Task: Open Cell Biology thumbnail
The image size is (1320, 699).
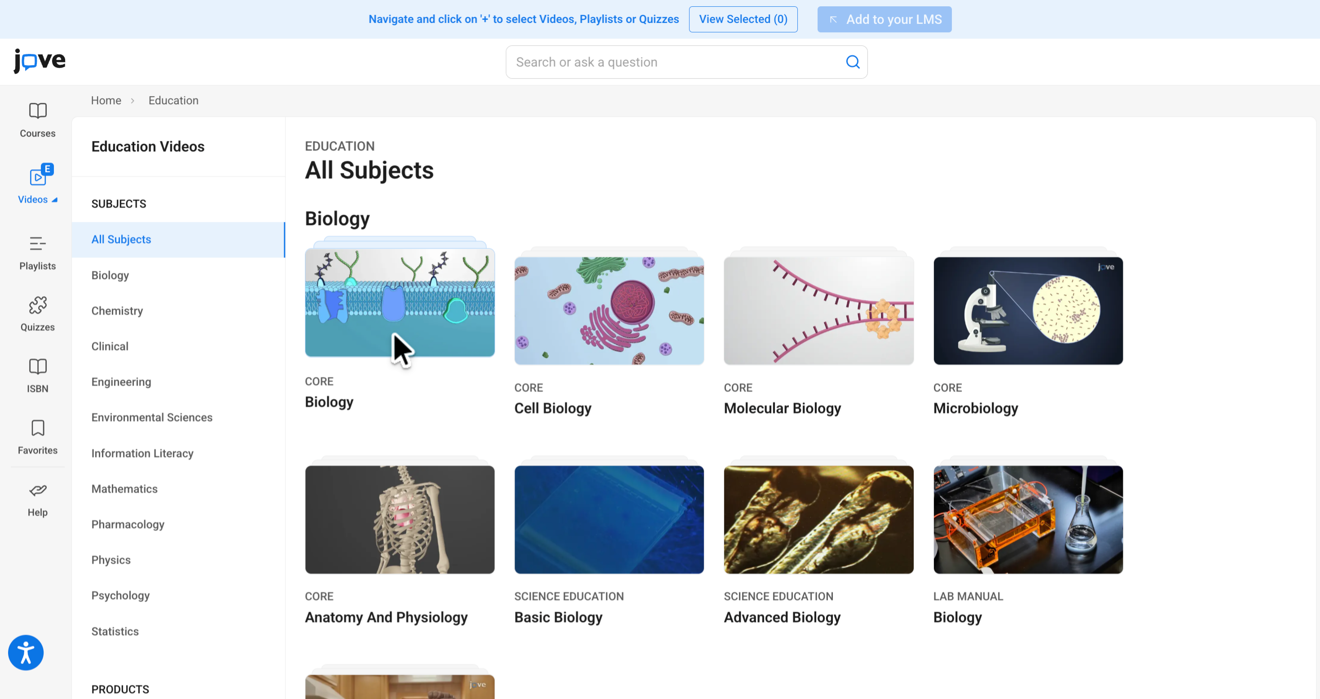Action: point(609,311)
